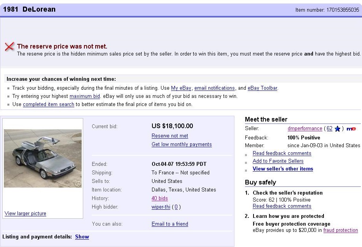Open Get low monthly payments link
Image resolution: width=362 pixels, height=247 pixels.
pyautogui.click(x=182, y=144)
